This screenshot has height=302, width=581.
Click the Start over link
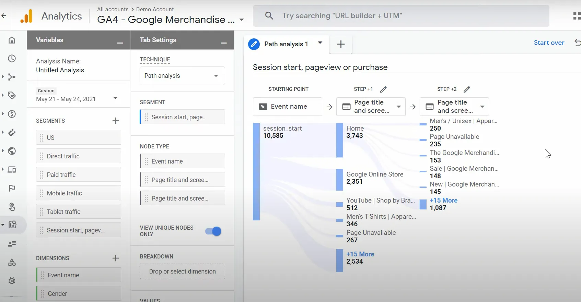[549, 43]
